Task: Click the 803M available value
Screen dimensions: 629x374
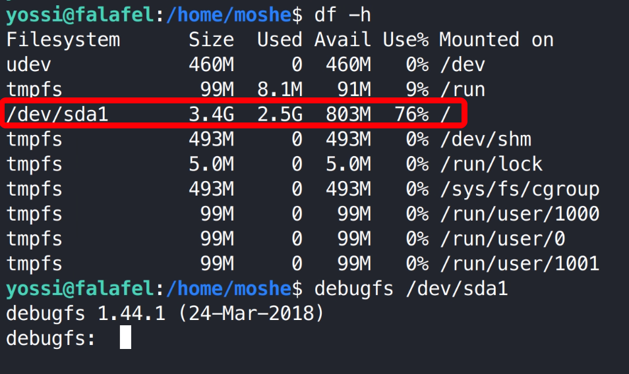Action: coord(347,115)
